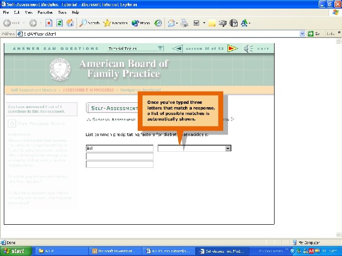Image resolution: width=342 pixels, height=256 pixels.
Task: Open browsing History clock icon
Action: point(158,23)
